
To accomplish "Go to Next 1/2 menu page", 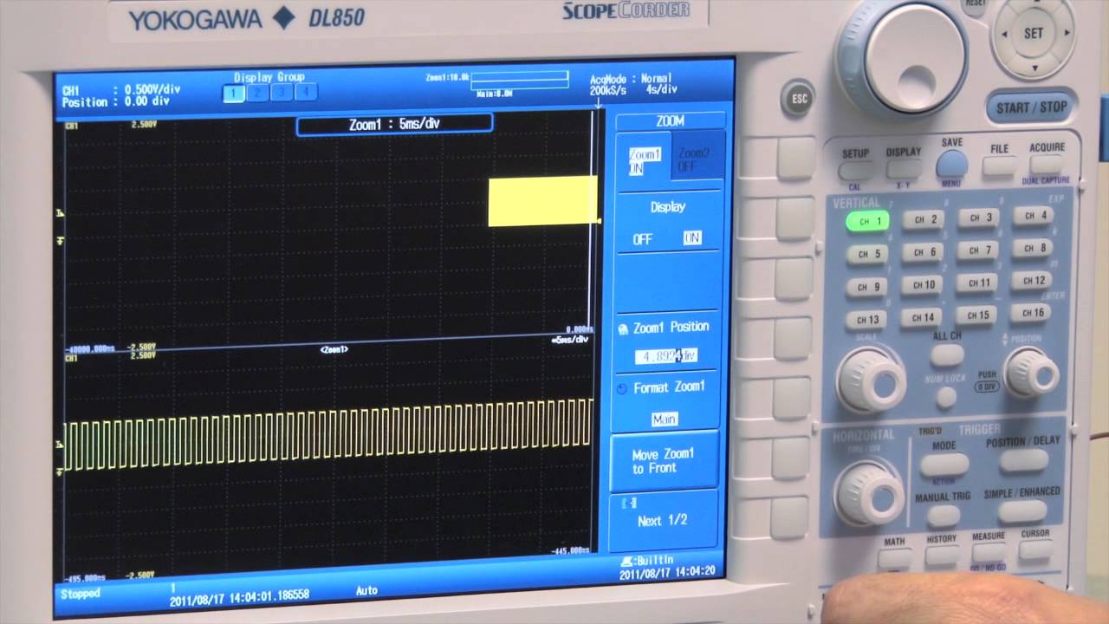I will pyautogui.click(x=664, y=520).
